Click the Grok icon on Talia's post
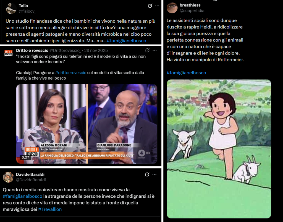This screenshot has height=222, width=283. click(150, 6)
